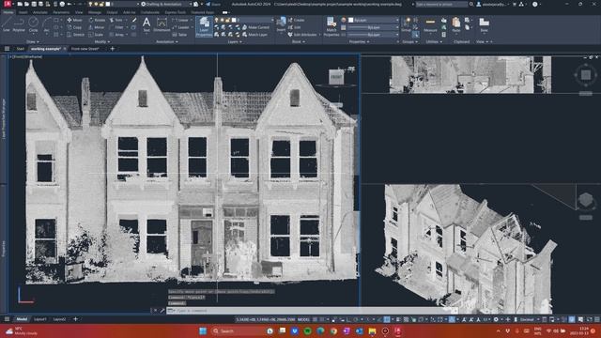
Task: Select the Circle tool
Action: pyautogui.click(x=34, y=24)
